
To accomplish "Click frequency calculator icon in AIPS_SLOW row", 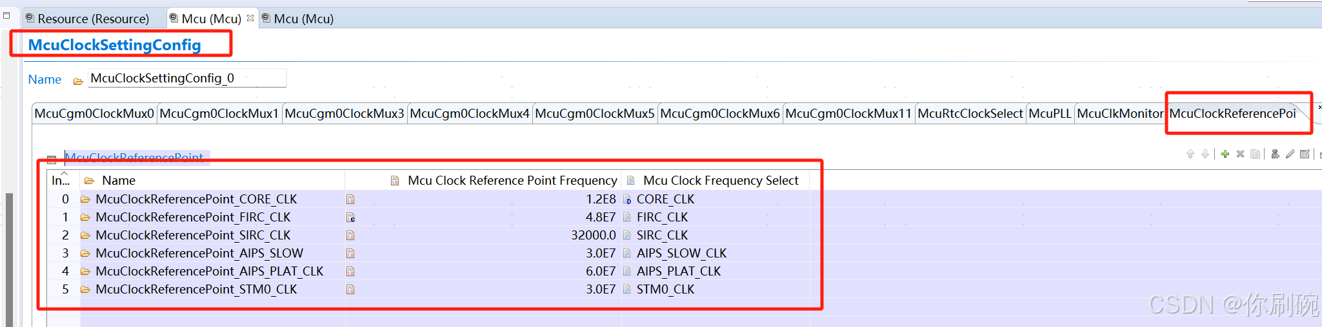I will (x=350, y=254).
